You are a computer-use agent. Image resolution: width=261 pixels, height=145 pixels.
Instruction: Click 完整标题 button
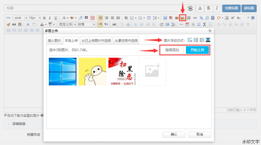(231, 8)
